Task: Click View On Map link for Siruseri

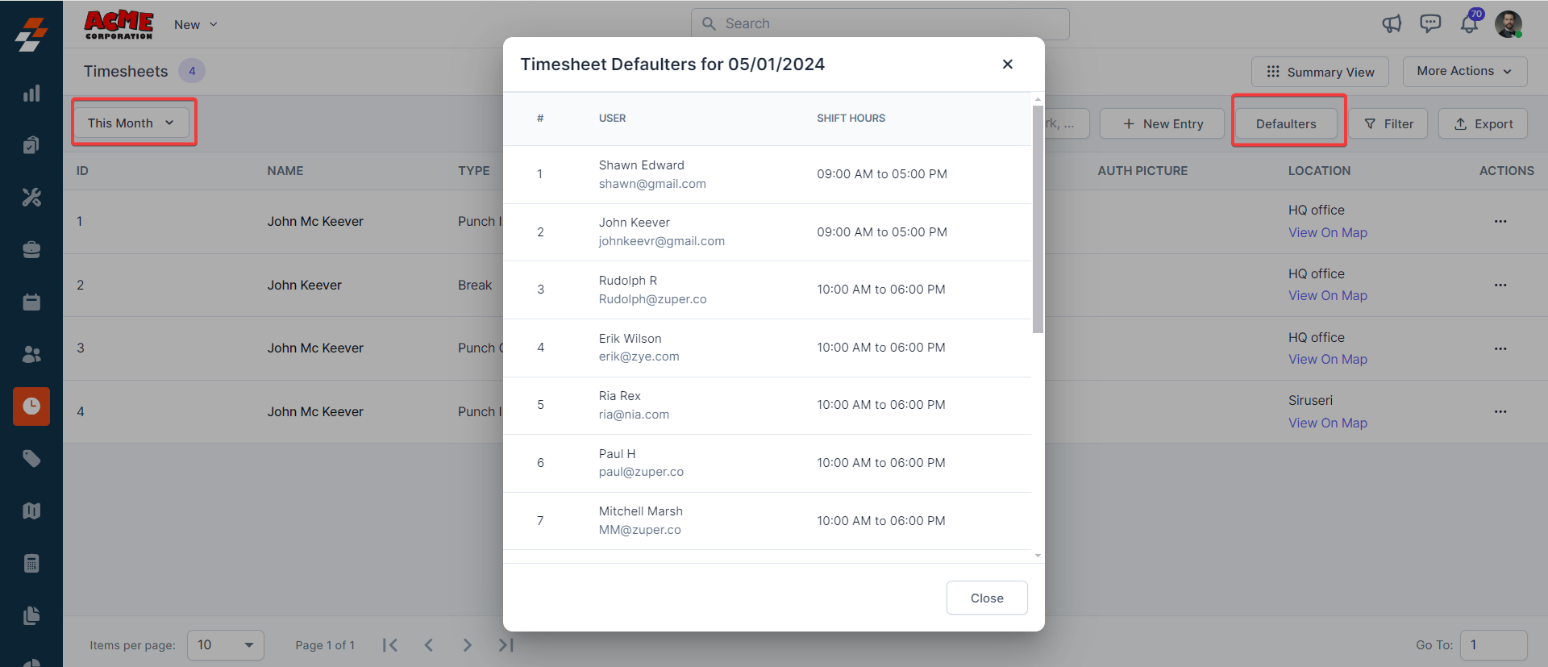Action: coord(1328,423)
